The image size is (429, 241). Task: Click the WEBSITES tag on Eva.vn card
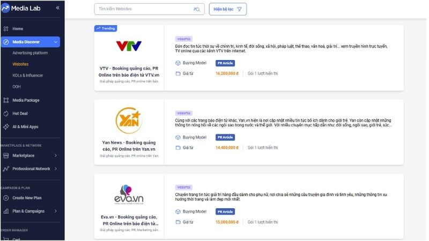click(184, 188)
